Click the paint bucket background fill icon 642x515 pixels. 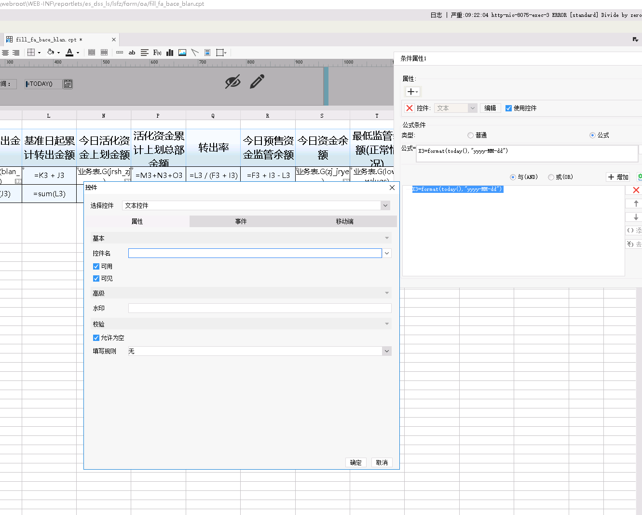coord(51,53)
